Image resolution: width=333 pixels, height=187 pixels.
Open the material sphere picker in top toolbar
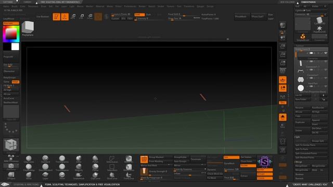(x=98, y=17)
